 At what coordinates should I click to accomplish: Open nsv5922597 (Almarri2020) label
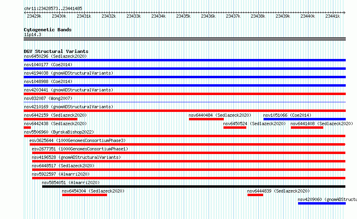pyautogui.click(x=61, y=174)
